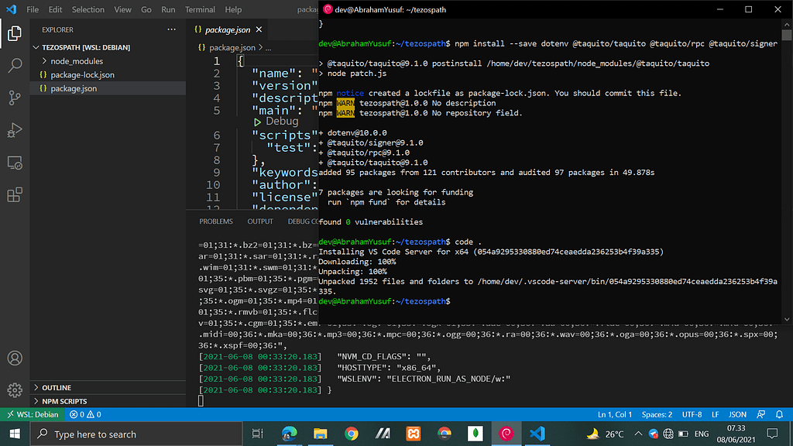This screenshot has width=793, height=446.
Task: Open the Help menu
Action: (x=233, y=9)
